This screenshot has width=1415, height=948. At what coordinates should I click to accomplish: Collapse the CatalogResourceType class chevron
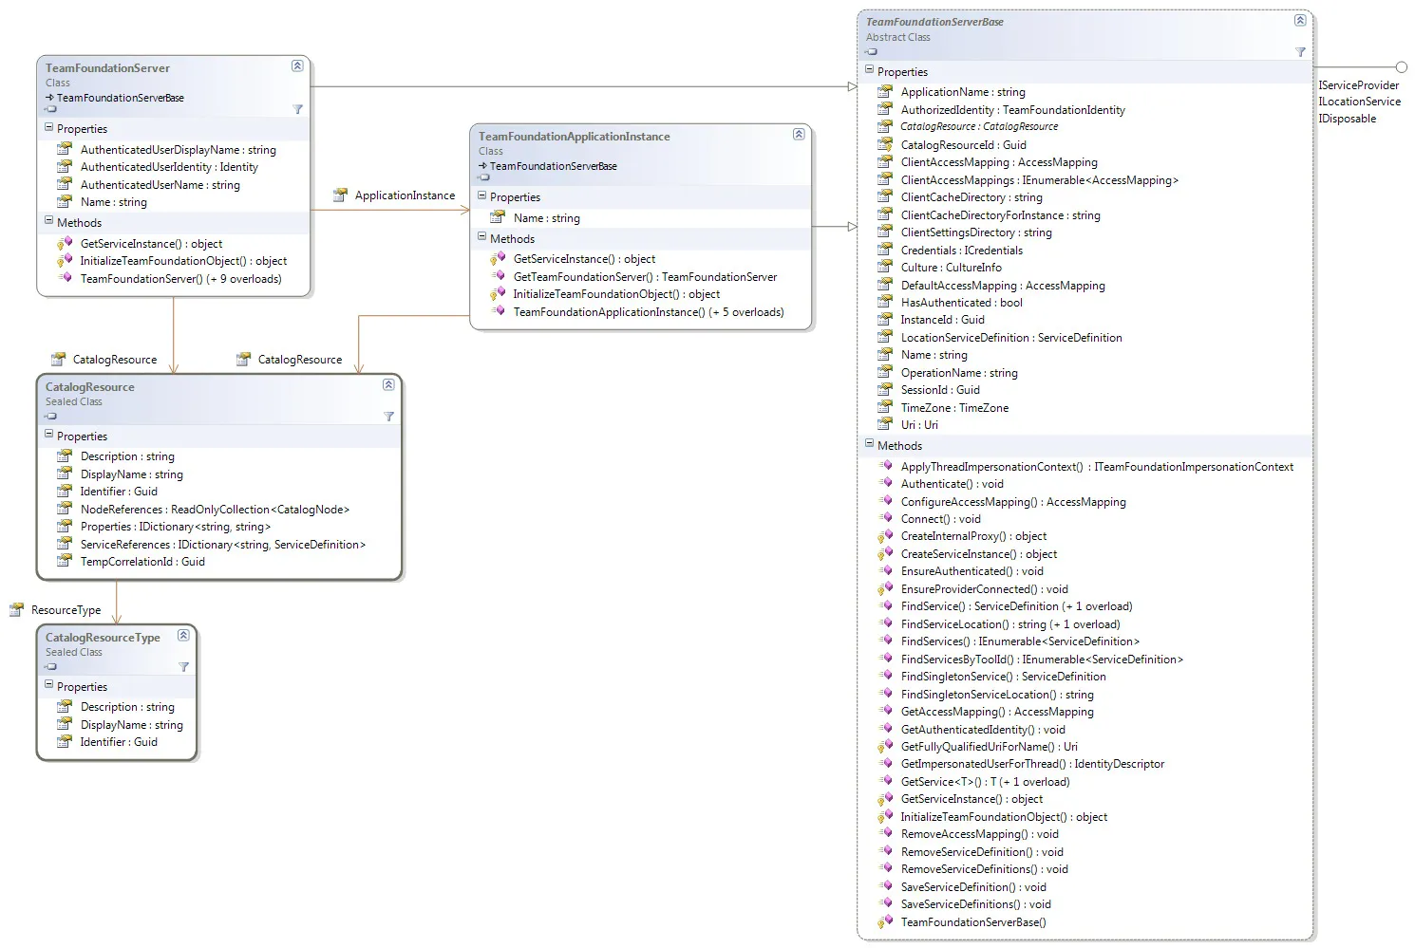183,635
